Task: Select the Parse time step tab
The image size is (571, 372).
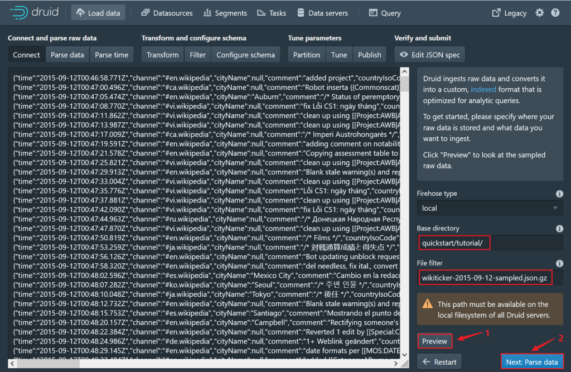Action: click(112, 55)
